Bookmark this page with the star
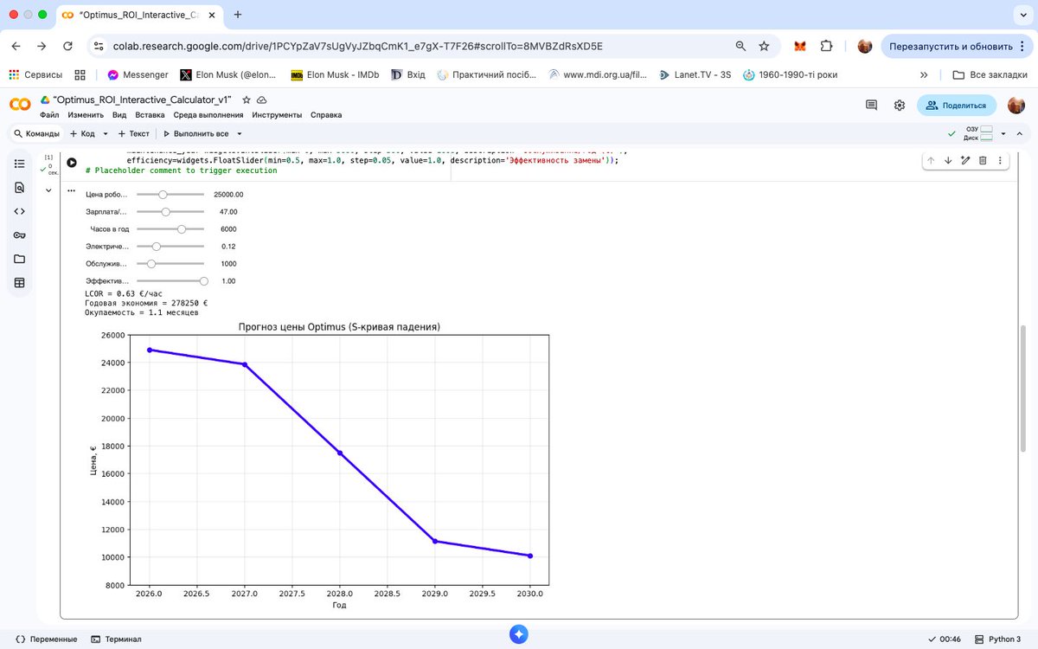 [764, 46]
